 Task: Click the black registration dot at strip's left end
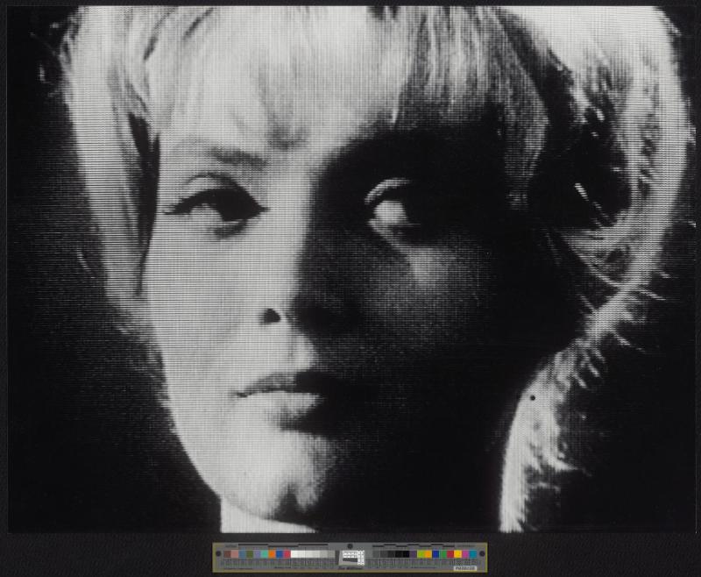tap(218, 553)
